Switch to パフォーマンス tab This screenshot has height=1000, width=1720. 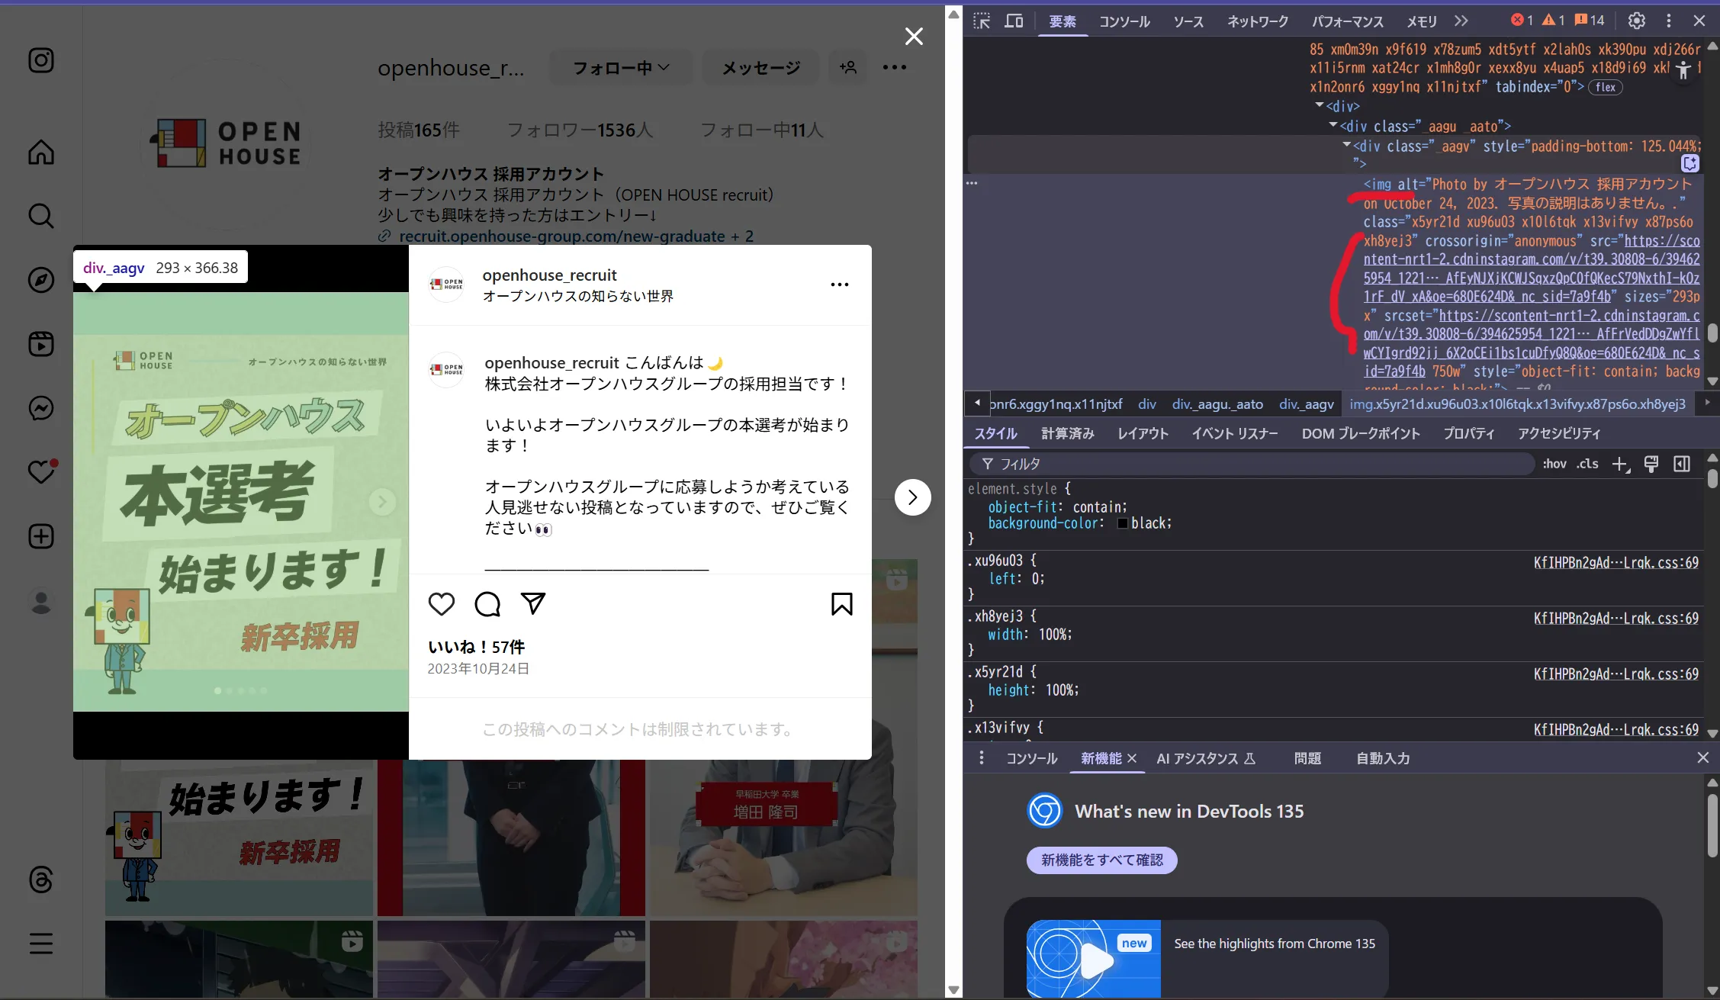click(x=1348, y=21)
